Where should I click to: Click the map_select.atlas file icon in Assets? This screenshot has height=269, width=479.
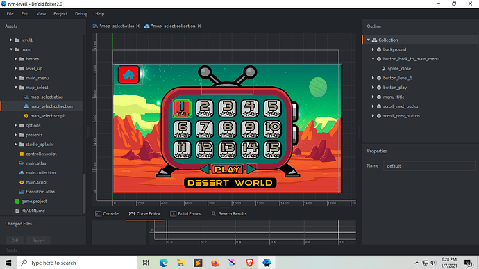click(x=26, y=97)
